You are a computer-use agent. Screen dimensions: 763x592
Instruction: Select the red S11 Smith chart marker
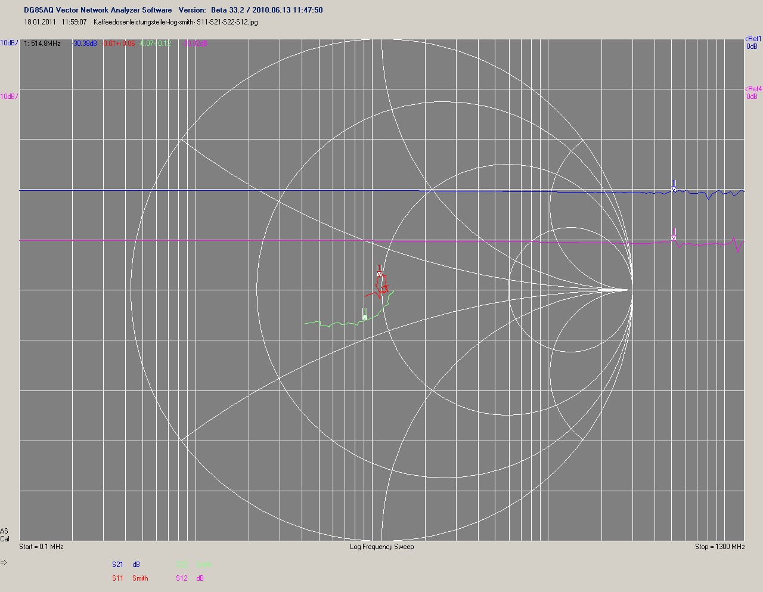click(x=379, y=271)
